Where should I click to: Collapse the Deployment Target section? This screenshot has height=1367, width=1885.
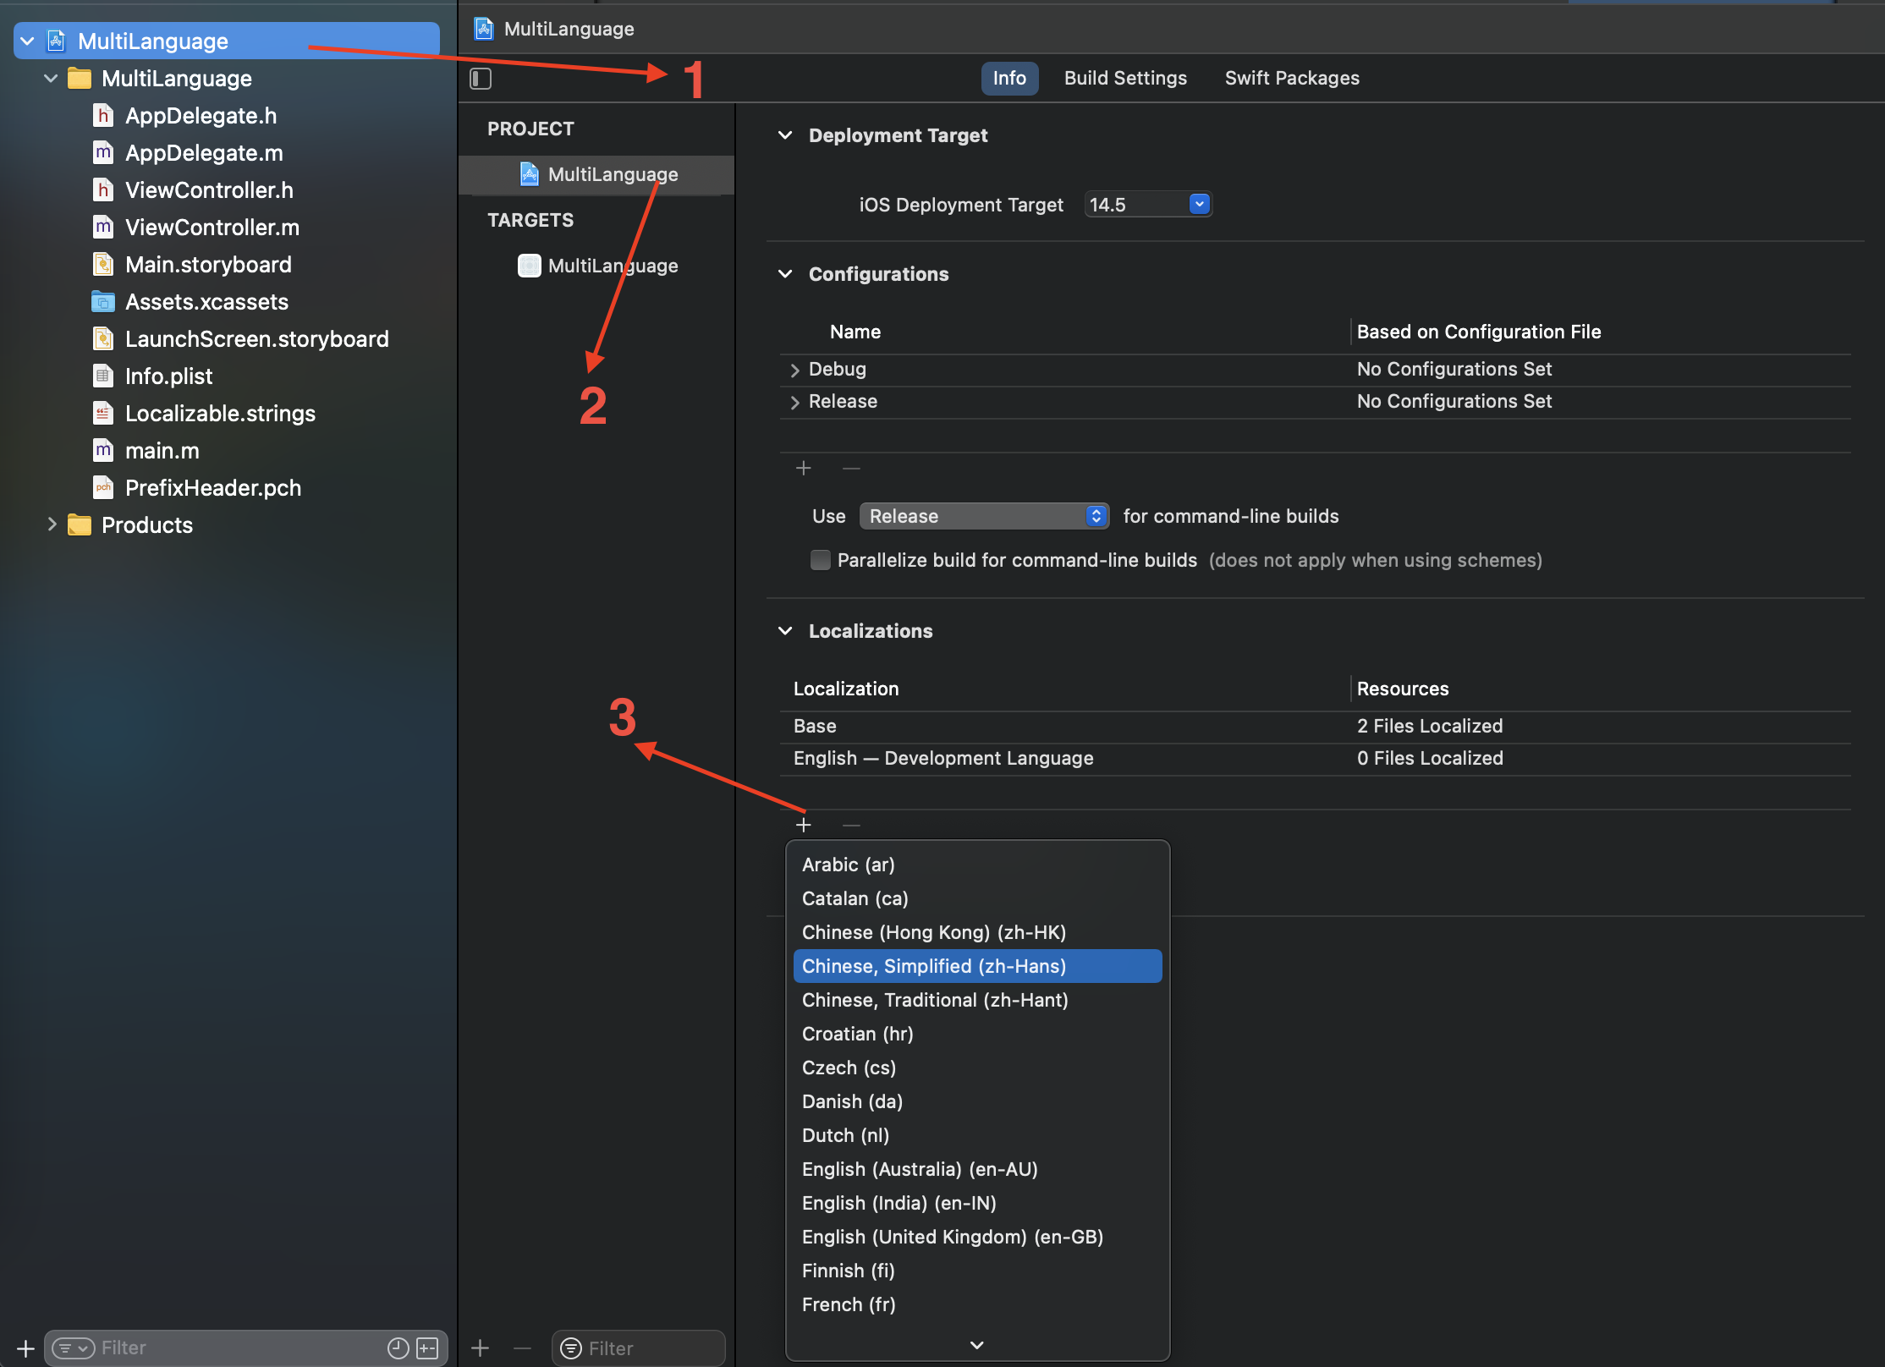pos(785,135)
